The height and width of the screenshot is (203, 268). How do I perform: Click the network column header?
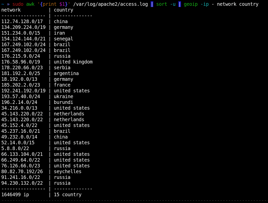11,10
